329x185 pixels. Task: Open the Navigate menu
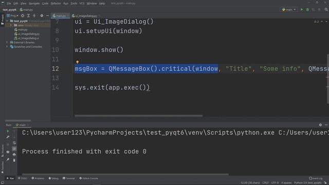click(34, 4)
